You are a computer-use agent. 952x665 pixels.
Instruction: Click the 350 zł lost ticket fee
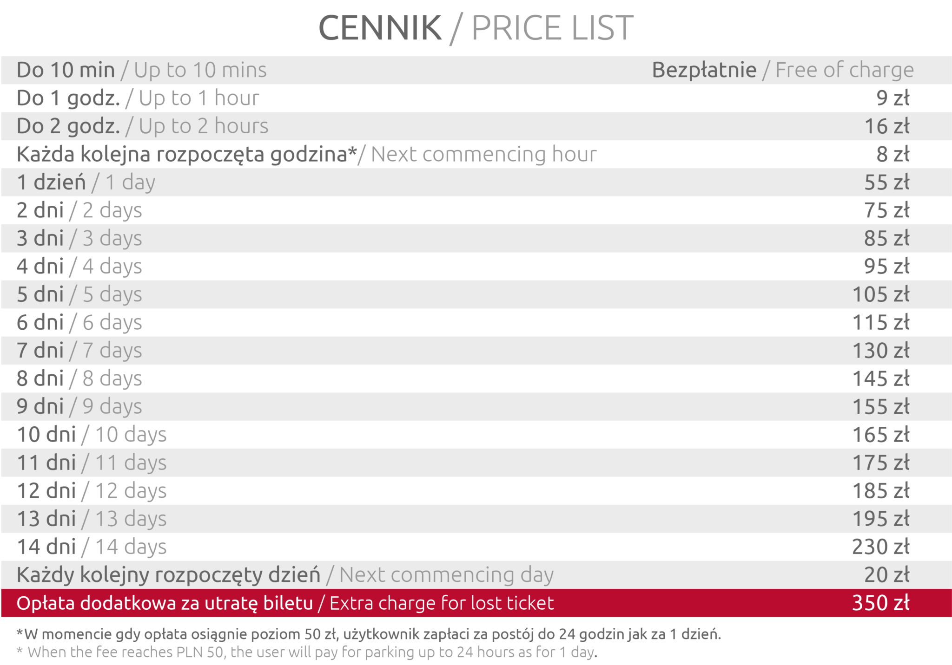(x=881, y=603)
